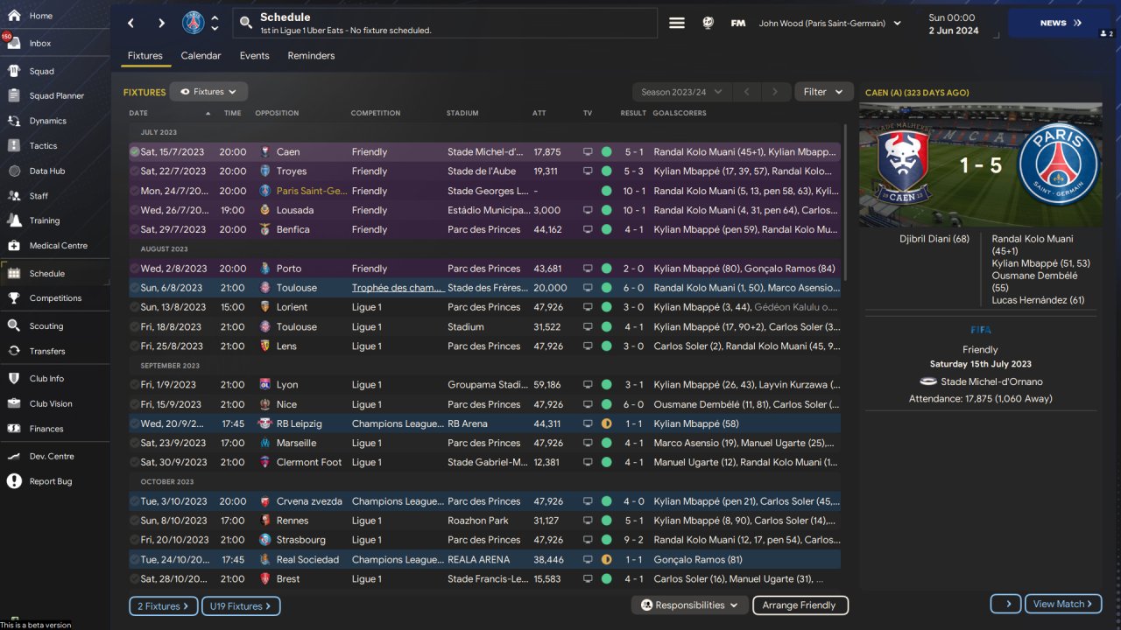1121x630 pixels.
Task: Click the TV icon in the Caen row
Action: [x=589, y=152]
